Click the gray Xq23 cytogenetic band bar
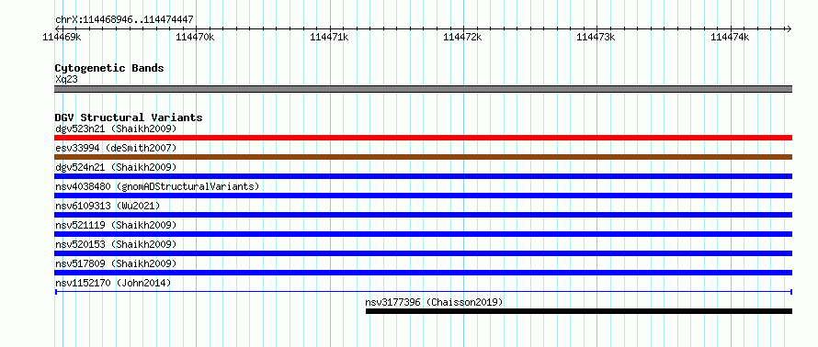The height and width of the screenshot is (347, 818). (x=423, y=89)
